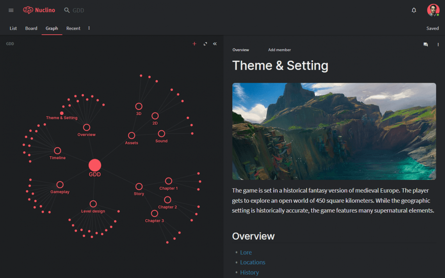Click Add member
Viewport: 445px width, 278px height.
click(279, 50)
